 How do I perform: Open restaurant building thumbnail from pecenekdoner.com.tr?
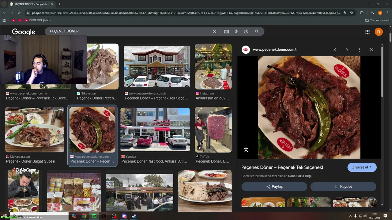pos(156,66)
